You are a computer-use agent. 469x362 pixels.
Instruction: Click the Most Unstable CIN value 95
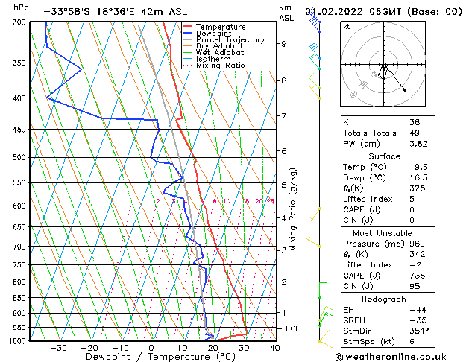pyautogui.click(x=415, y=286)
